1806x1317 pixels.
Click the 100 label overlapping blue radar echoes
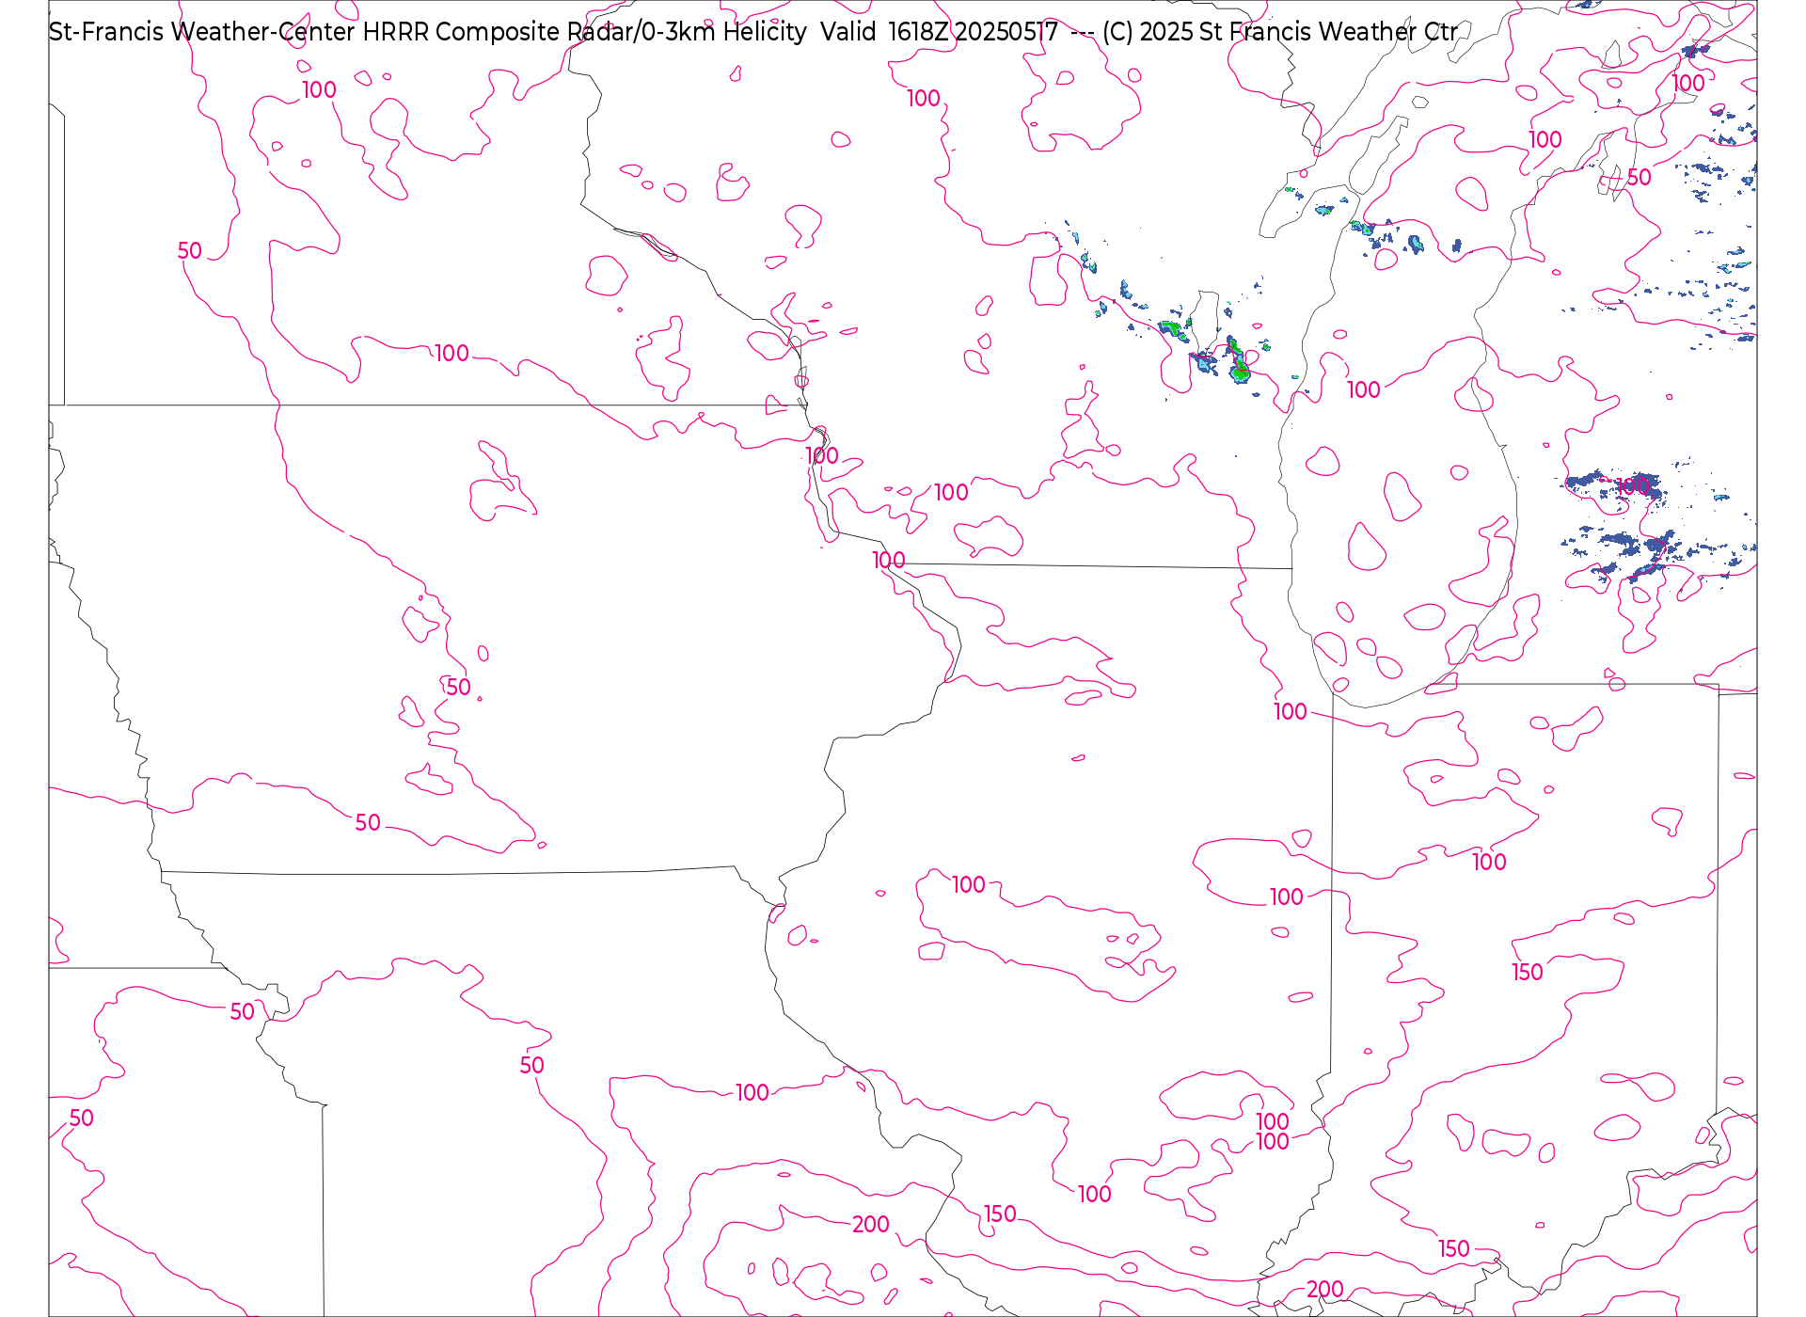[x=1632, y=486]
